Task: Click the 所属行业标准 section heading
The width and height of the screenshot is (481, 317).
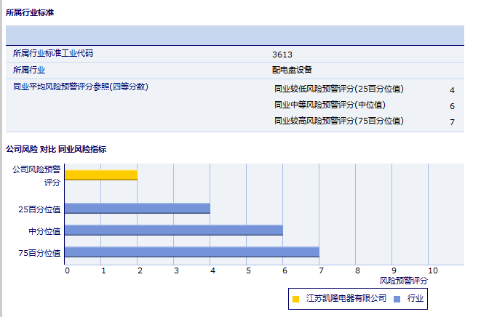Action: 30,13
